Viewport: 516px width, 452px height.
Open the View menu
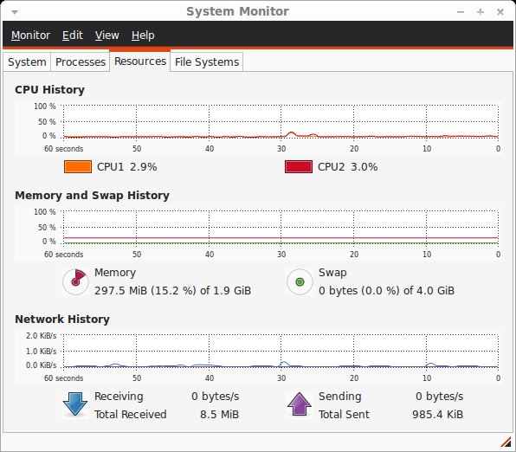pyautogui.click(x=106, y=36)
